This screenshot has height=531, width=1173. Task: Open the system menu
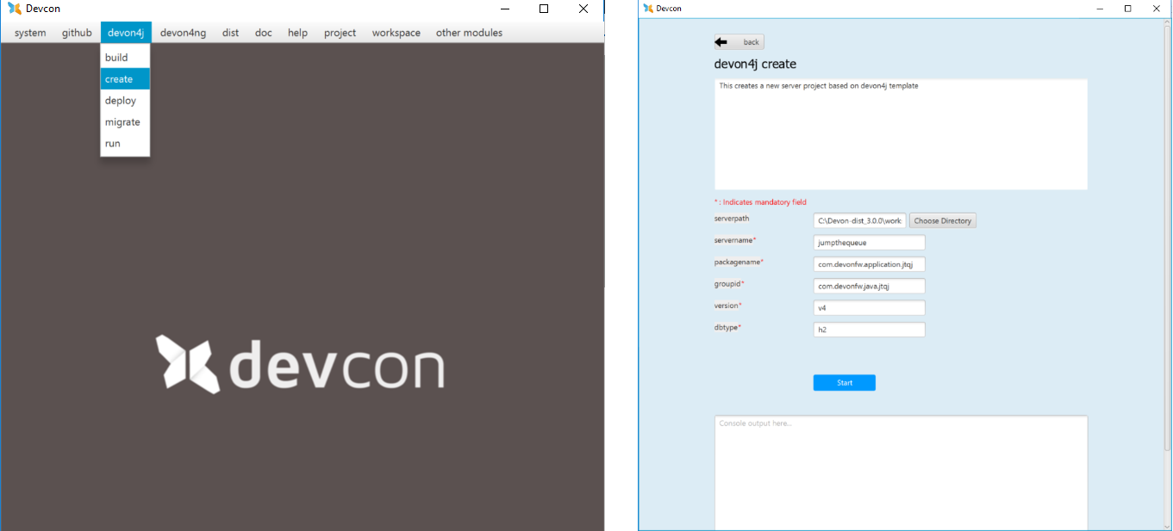pos(29,33)
